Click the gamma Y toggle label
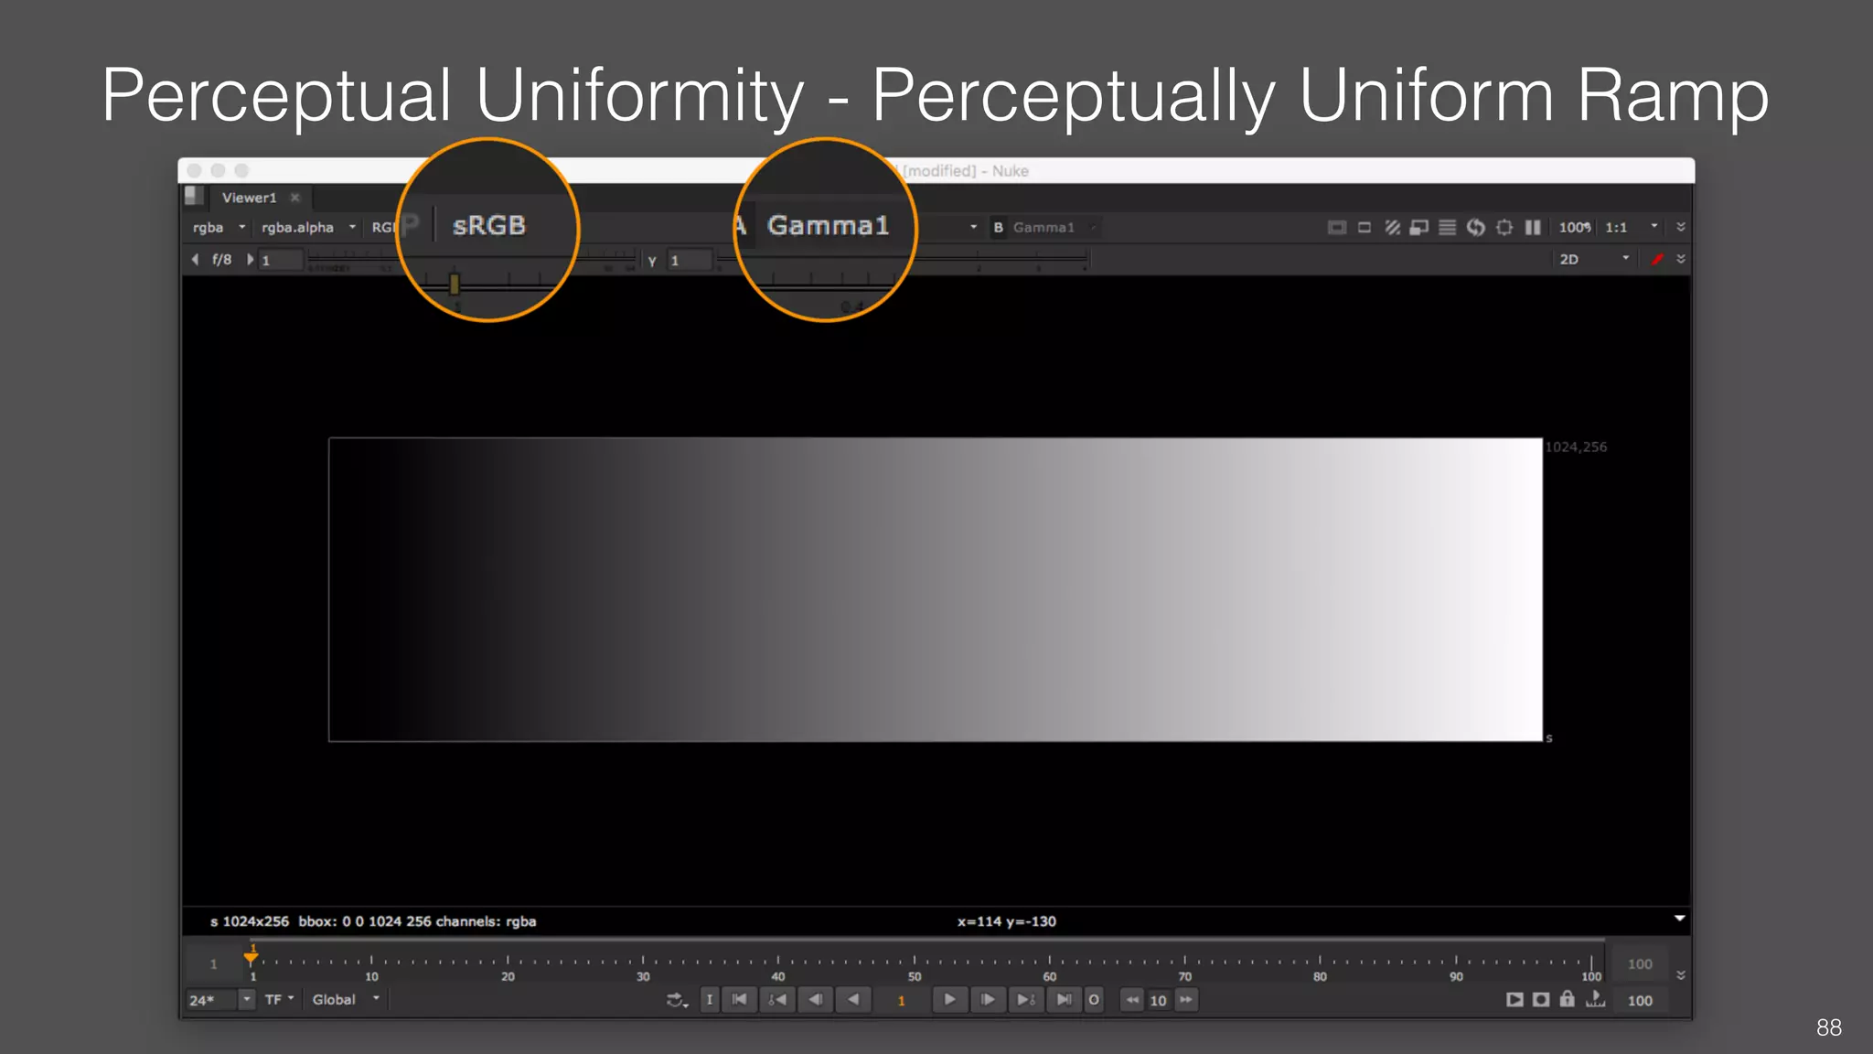 tap(652, 261)
